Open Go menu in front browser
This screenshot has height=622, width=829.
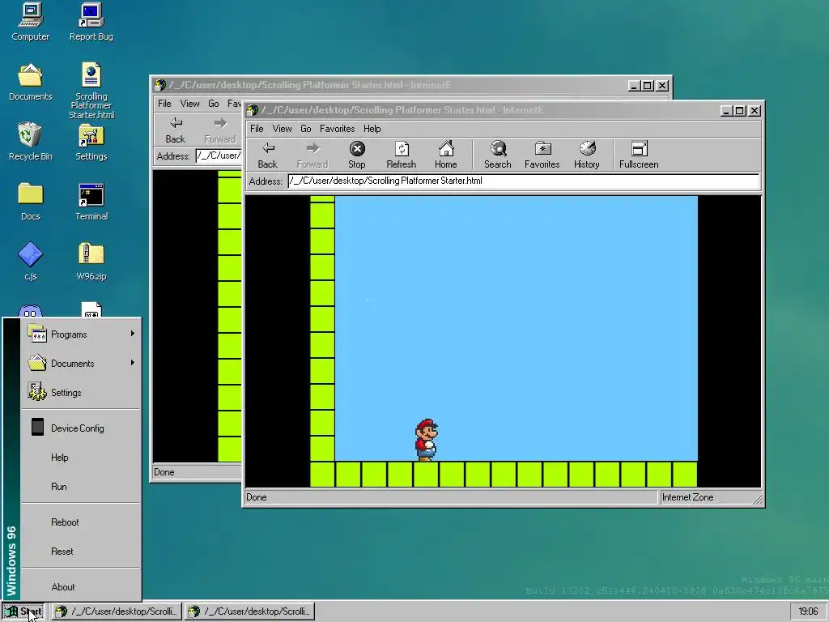coord(305,129)
